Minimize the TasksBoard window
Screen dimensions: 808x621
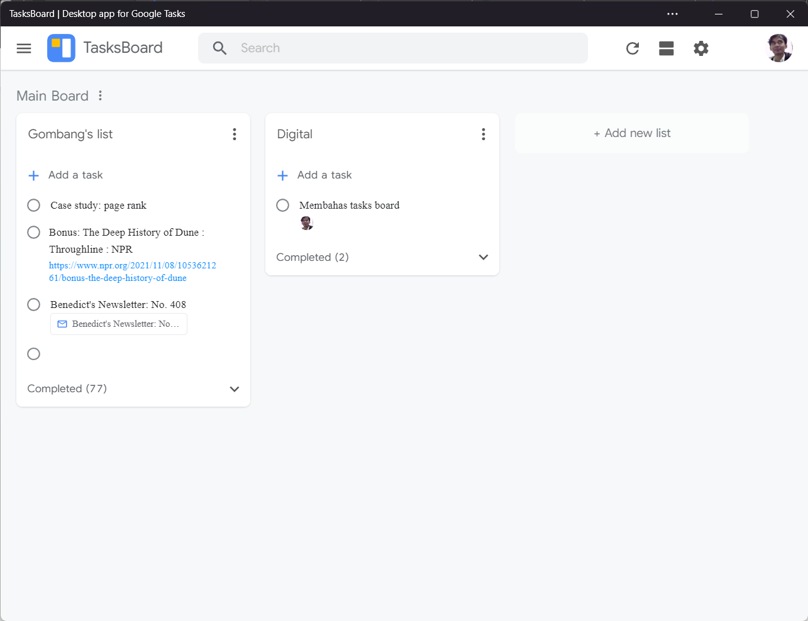coord(719,14)
